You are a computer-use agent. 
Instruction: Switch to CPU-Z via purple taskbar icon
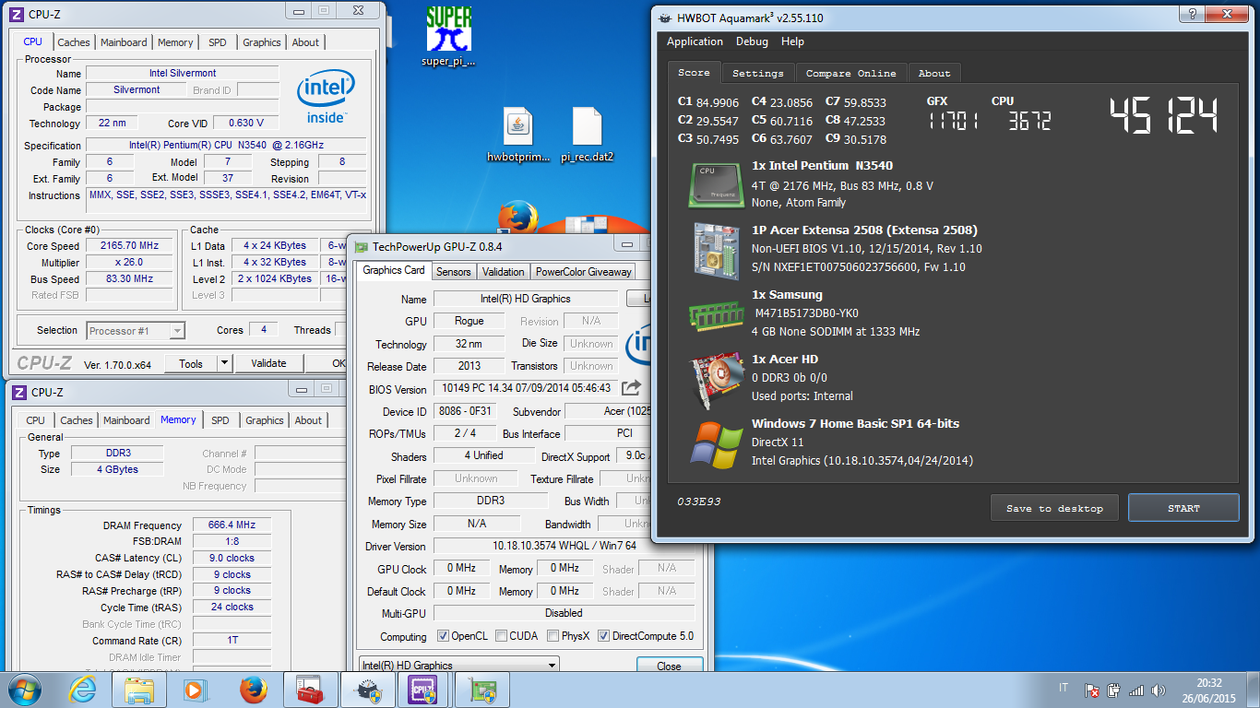click(422, 690)
